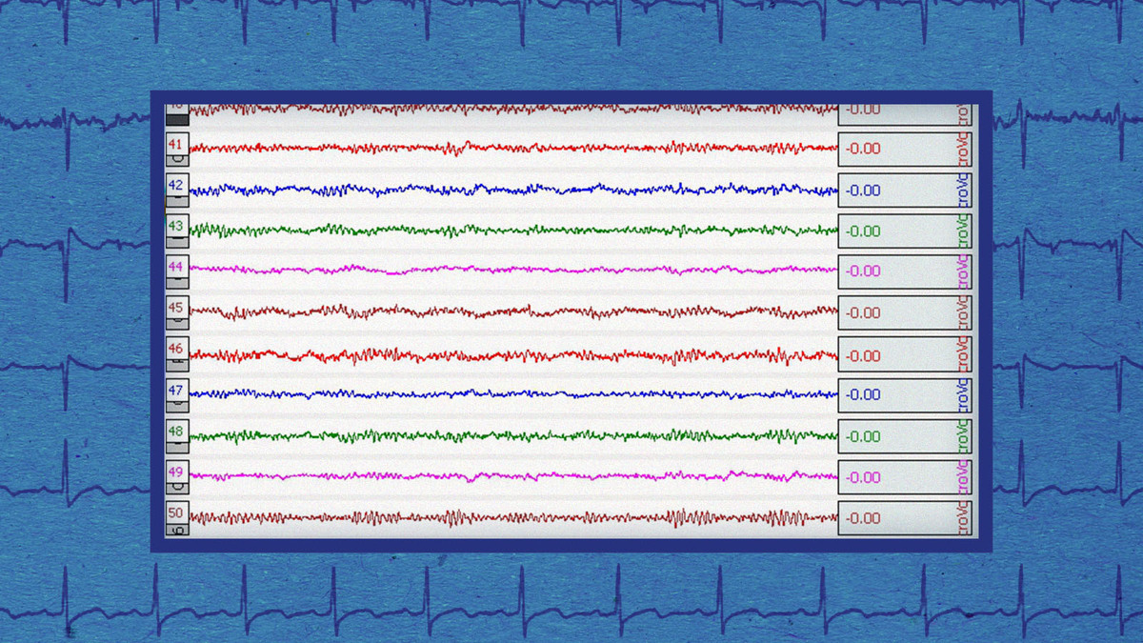Viewport: 1143px width, 643px height.
Task: Select the channel 42 number label
Action: [x=176, y=185]
